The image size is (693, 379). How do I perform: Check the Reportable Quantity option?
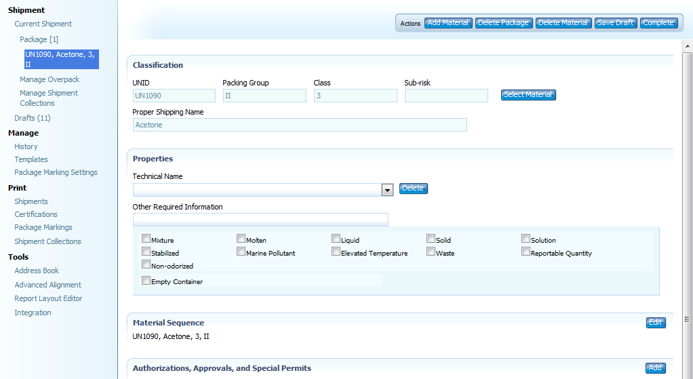526,252
